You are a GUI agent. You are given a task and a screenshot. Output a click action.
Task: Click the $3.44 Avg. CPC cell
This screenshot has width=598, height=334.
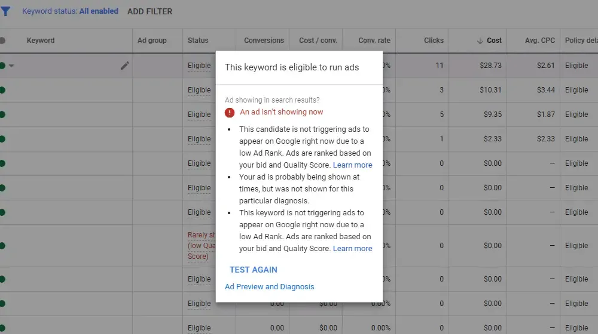coord(546,90)
